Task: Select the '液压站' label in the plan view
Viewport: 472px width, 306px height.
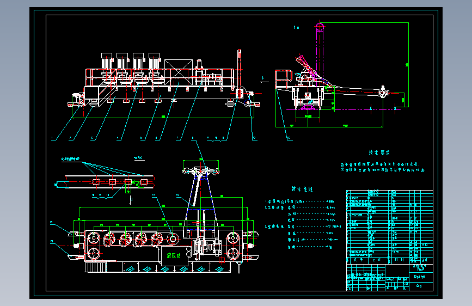Action: pyautogui.click(x=174, y=256)
